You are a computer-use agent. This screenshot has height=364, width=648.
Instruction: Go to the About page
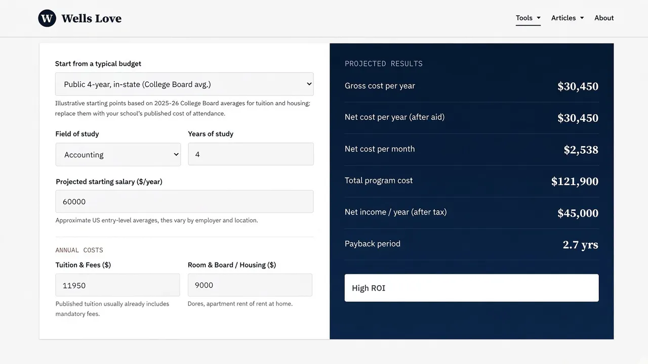tap(604, 18)
